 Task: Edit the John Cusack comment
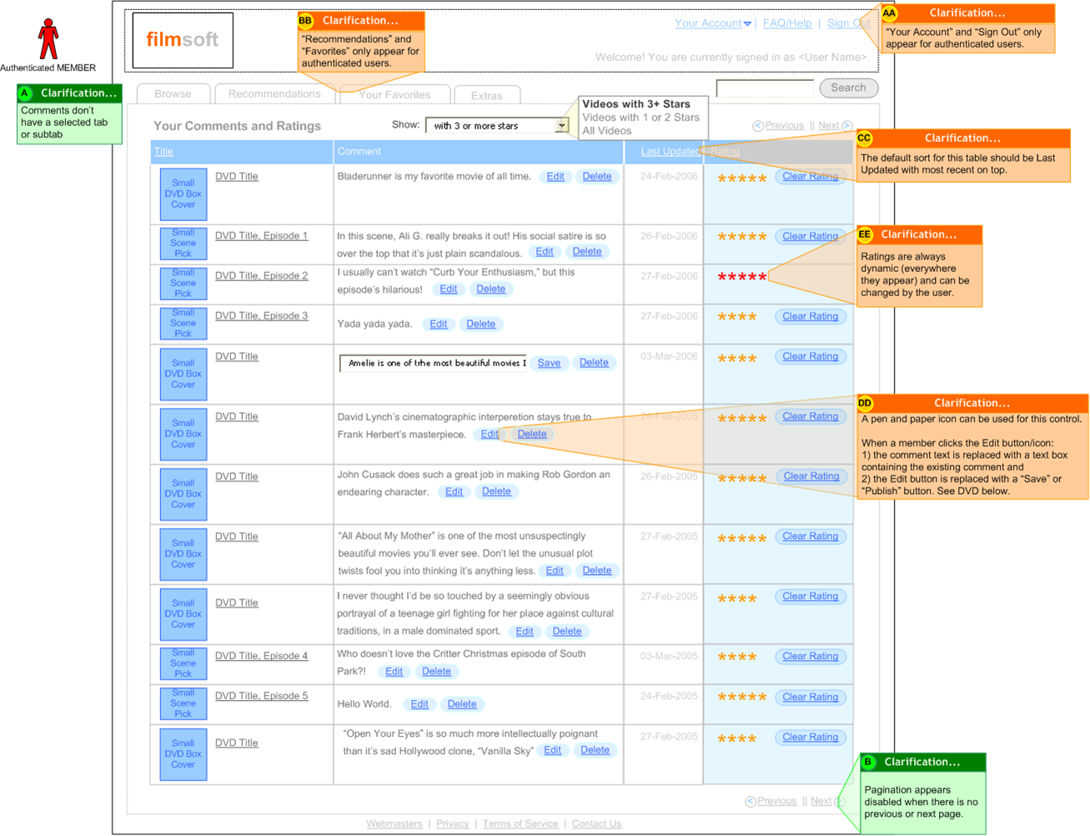454,492
